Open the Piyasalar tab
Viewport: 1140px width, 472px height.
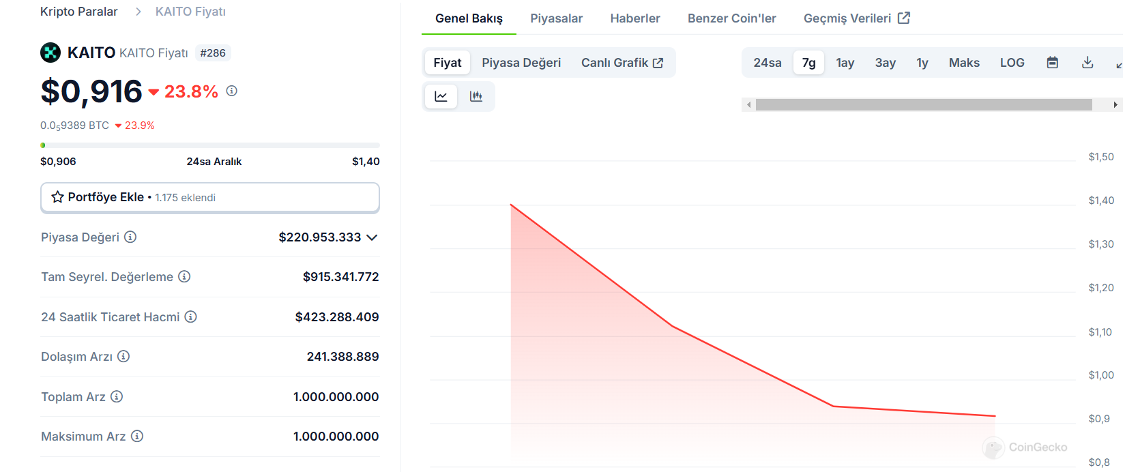(557, 18)
